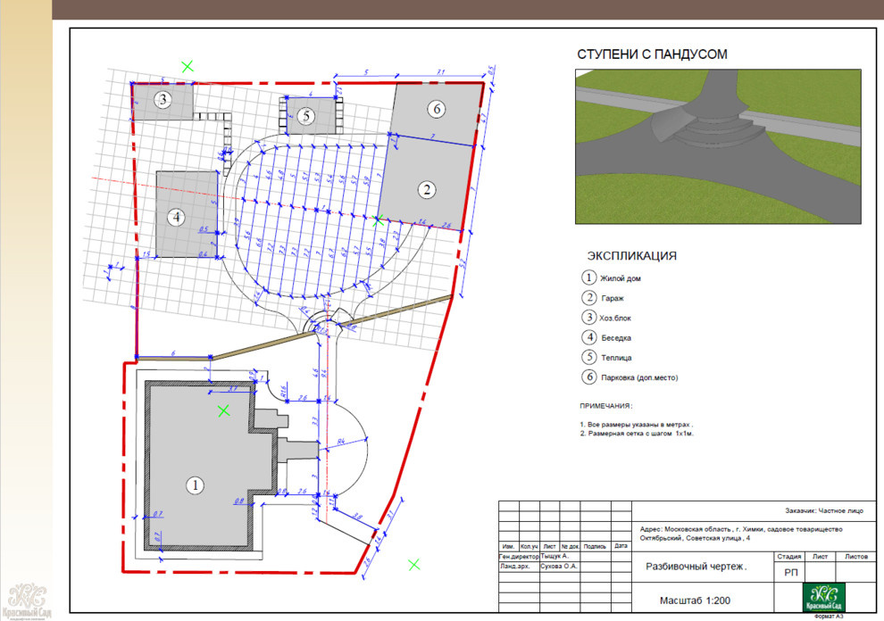Click 'Заказчик: Частное лицо' in title block

point(823,510)
